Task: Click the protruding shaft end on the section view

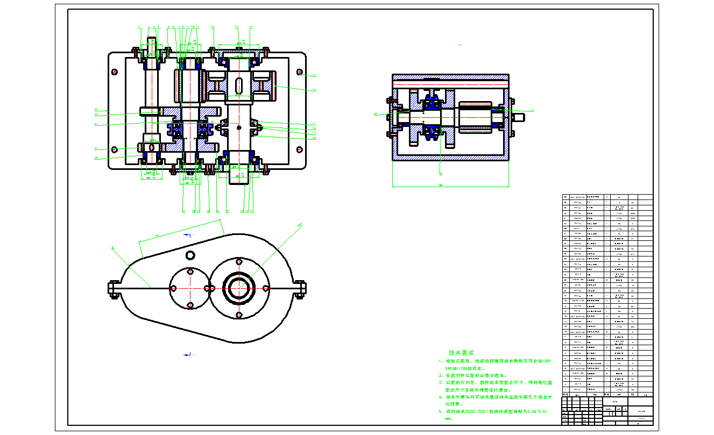Action: [518, 117]
